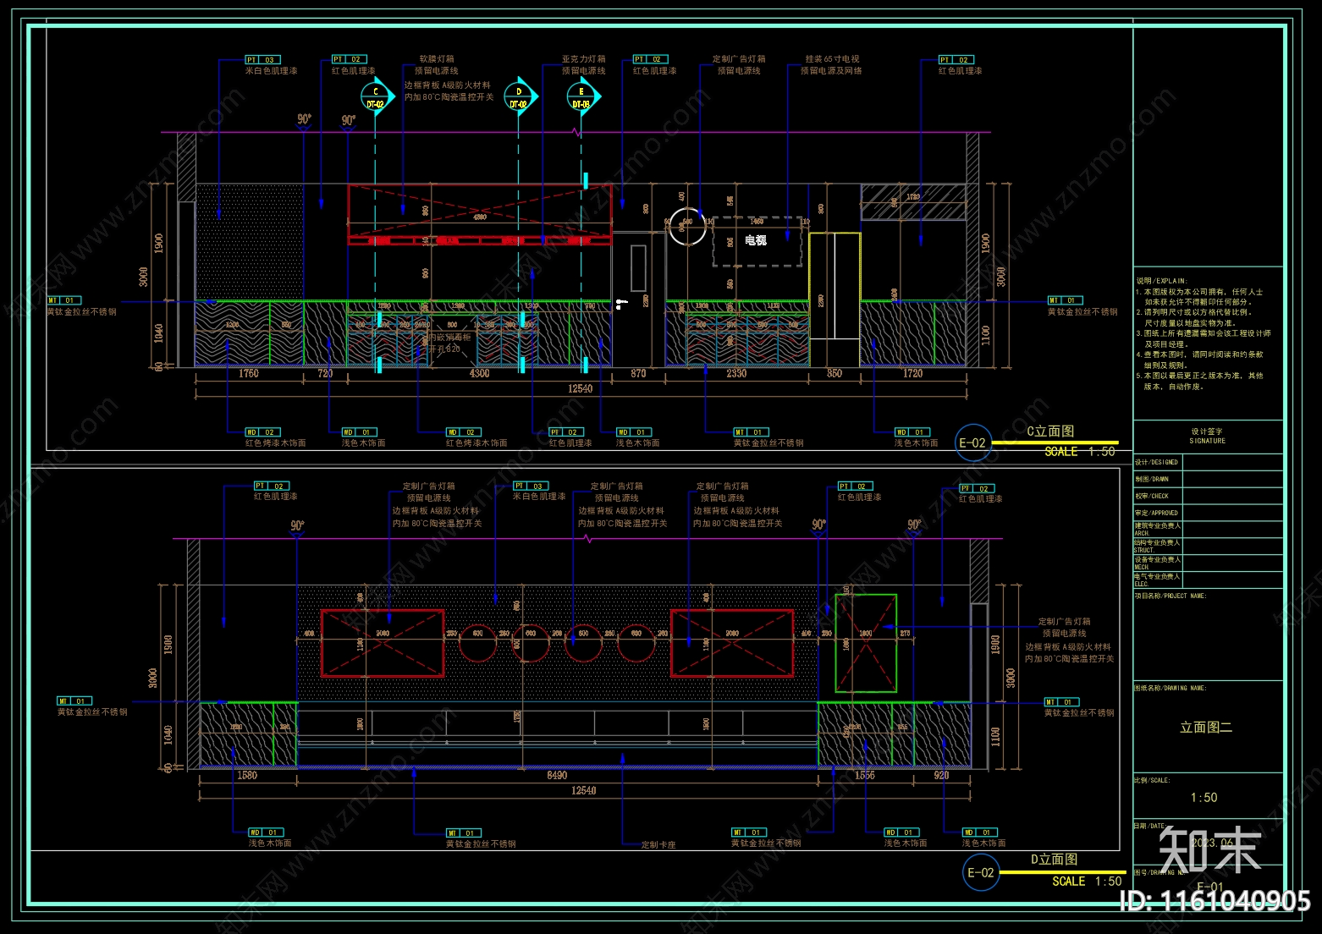Viewport: 1322px width, 934px height.
Task: Click the yellow-outlined cabinet in C elevation
Action: coord(835,299)
